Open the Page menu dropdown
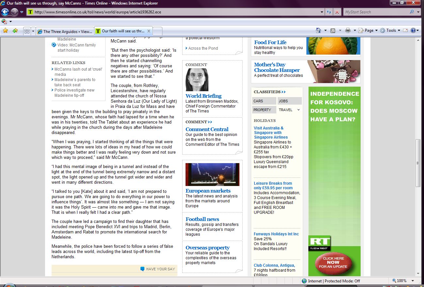 [368, 30]
